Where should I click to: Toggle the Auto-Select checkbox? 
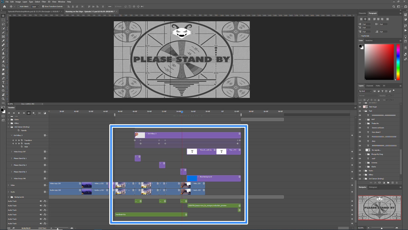(18, 6)
